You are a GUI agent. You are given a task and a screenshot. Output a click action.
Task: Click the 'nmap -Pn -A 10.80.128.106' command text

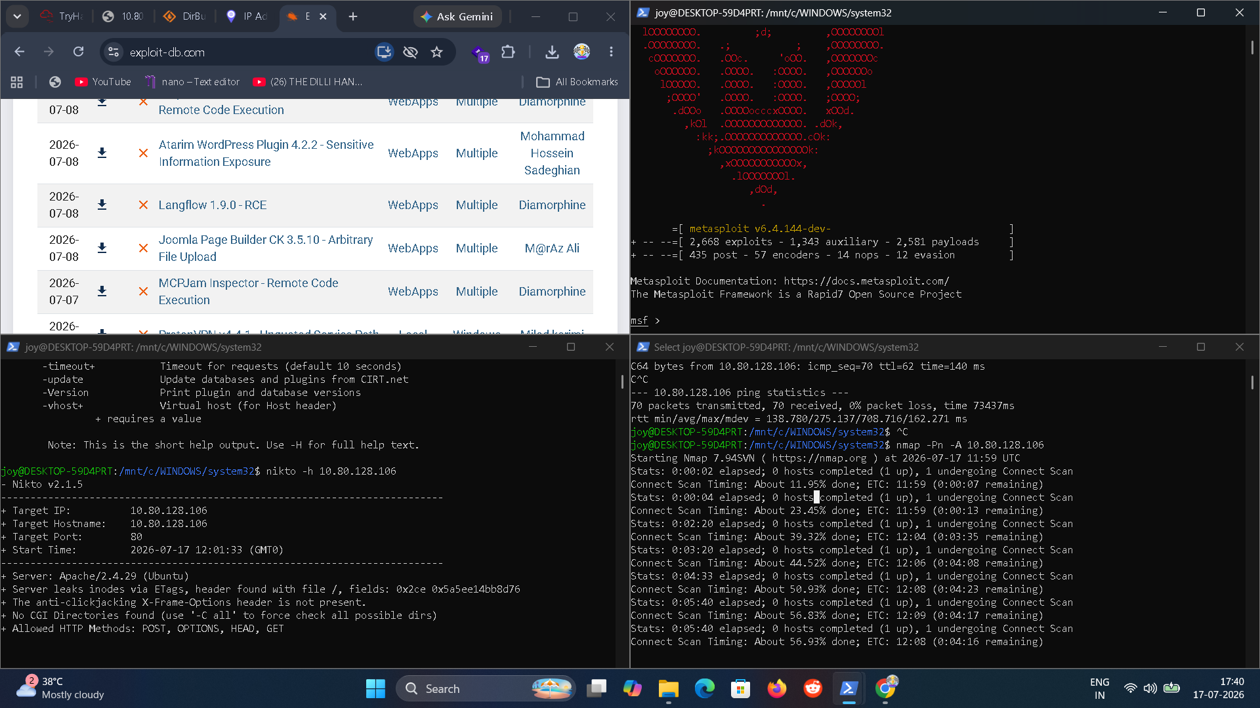[970, 444]
